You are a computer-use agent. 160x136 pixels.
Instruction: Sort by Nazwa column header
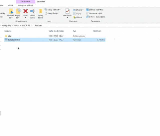pyautogui.click(x=7, y=31)
